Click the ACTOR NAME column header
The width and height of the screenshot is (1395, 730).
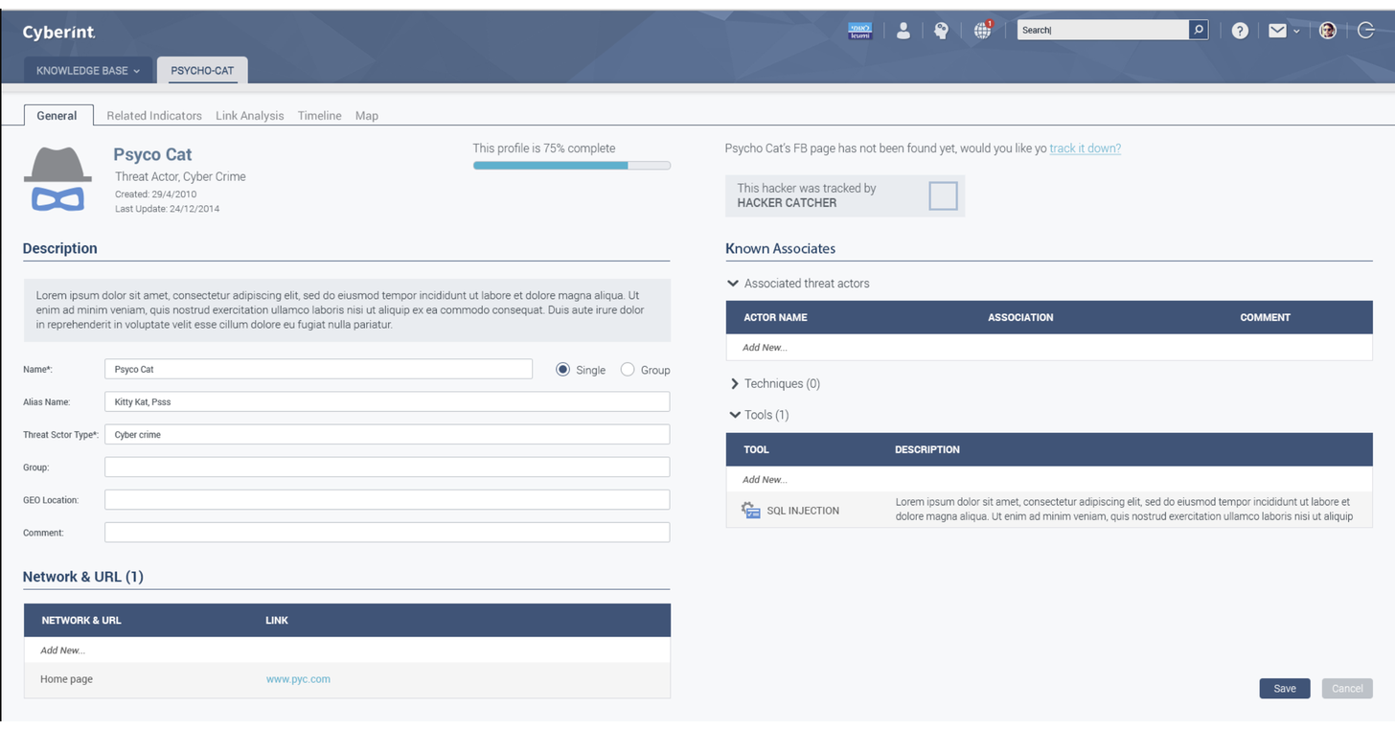(775, 317)
